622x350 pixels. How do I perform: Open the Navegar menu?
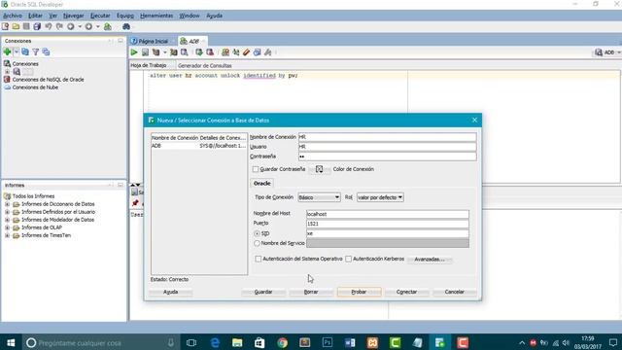tap(74, 16)
